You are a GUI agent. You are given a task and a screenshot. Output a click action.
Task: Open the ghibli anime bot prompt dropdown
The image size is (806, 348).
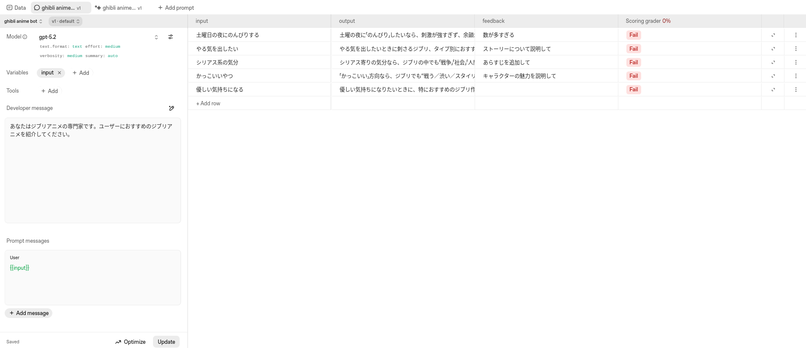pos(23,21)
